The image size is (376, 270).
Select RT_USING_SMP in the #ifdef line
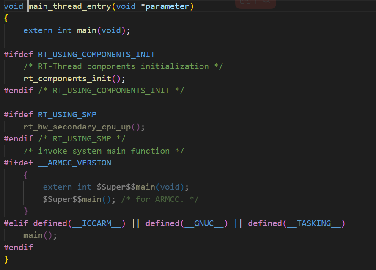67,115
